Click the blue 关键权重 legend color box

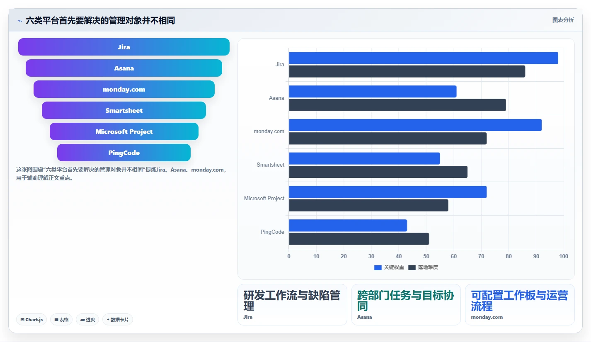pos(378,267)
